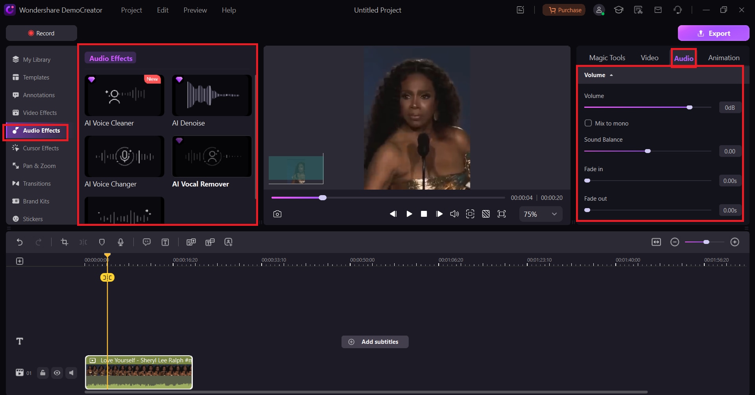
Task: Click the Sound Balance slider handle
Action: (x=648, y=151)
